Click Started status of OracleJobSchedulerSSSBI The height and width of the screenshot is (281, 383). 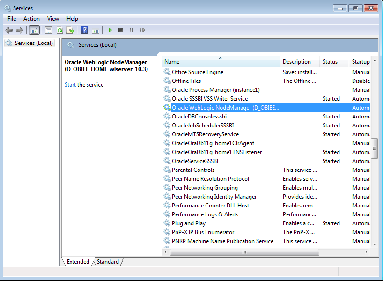point(331,125)
